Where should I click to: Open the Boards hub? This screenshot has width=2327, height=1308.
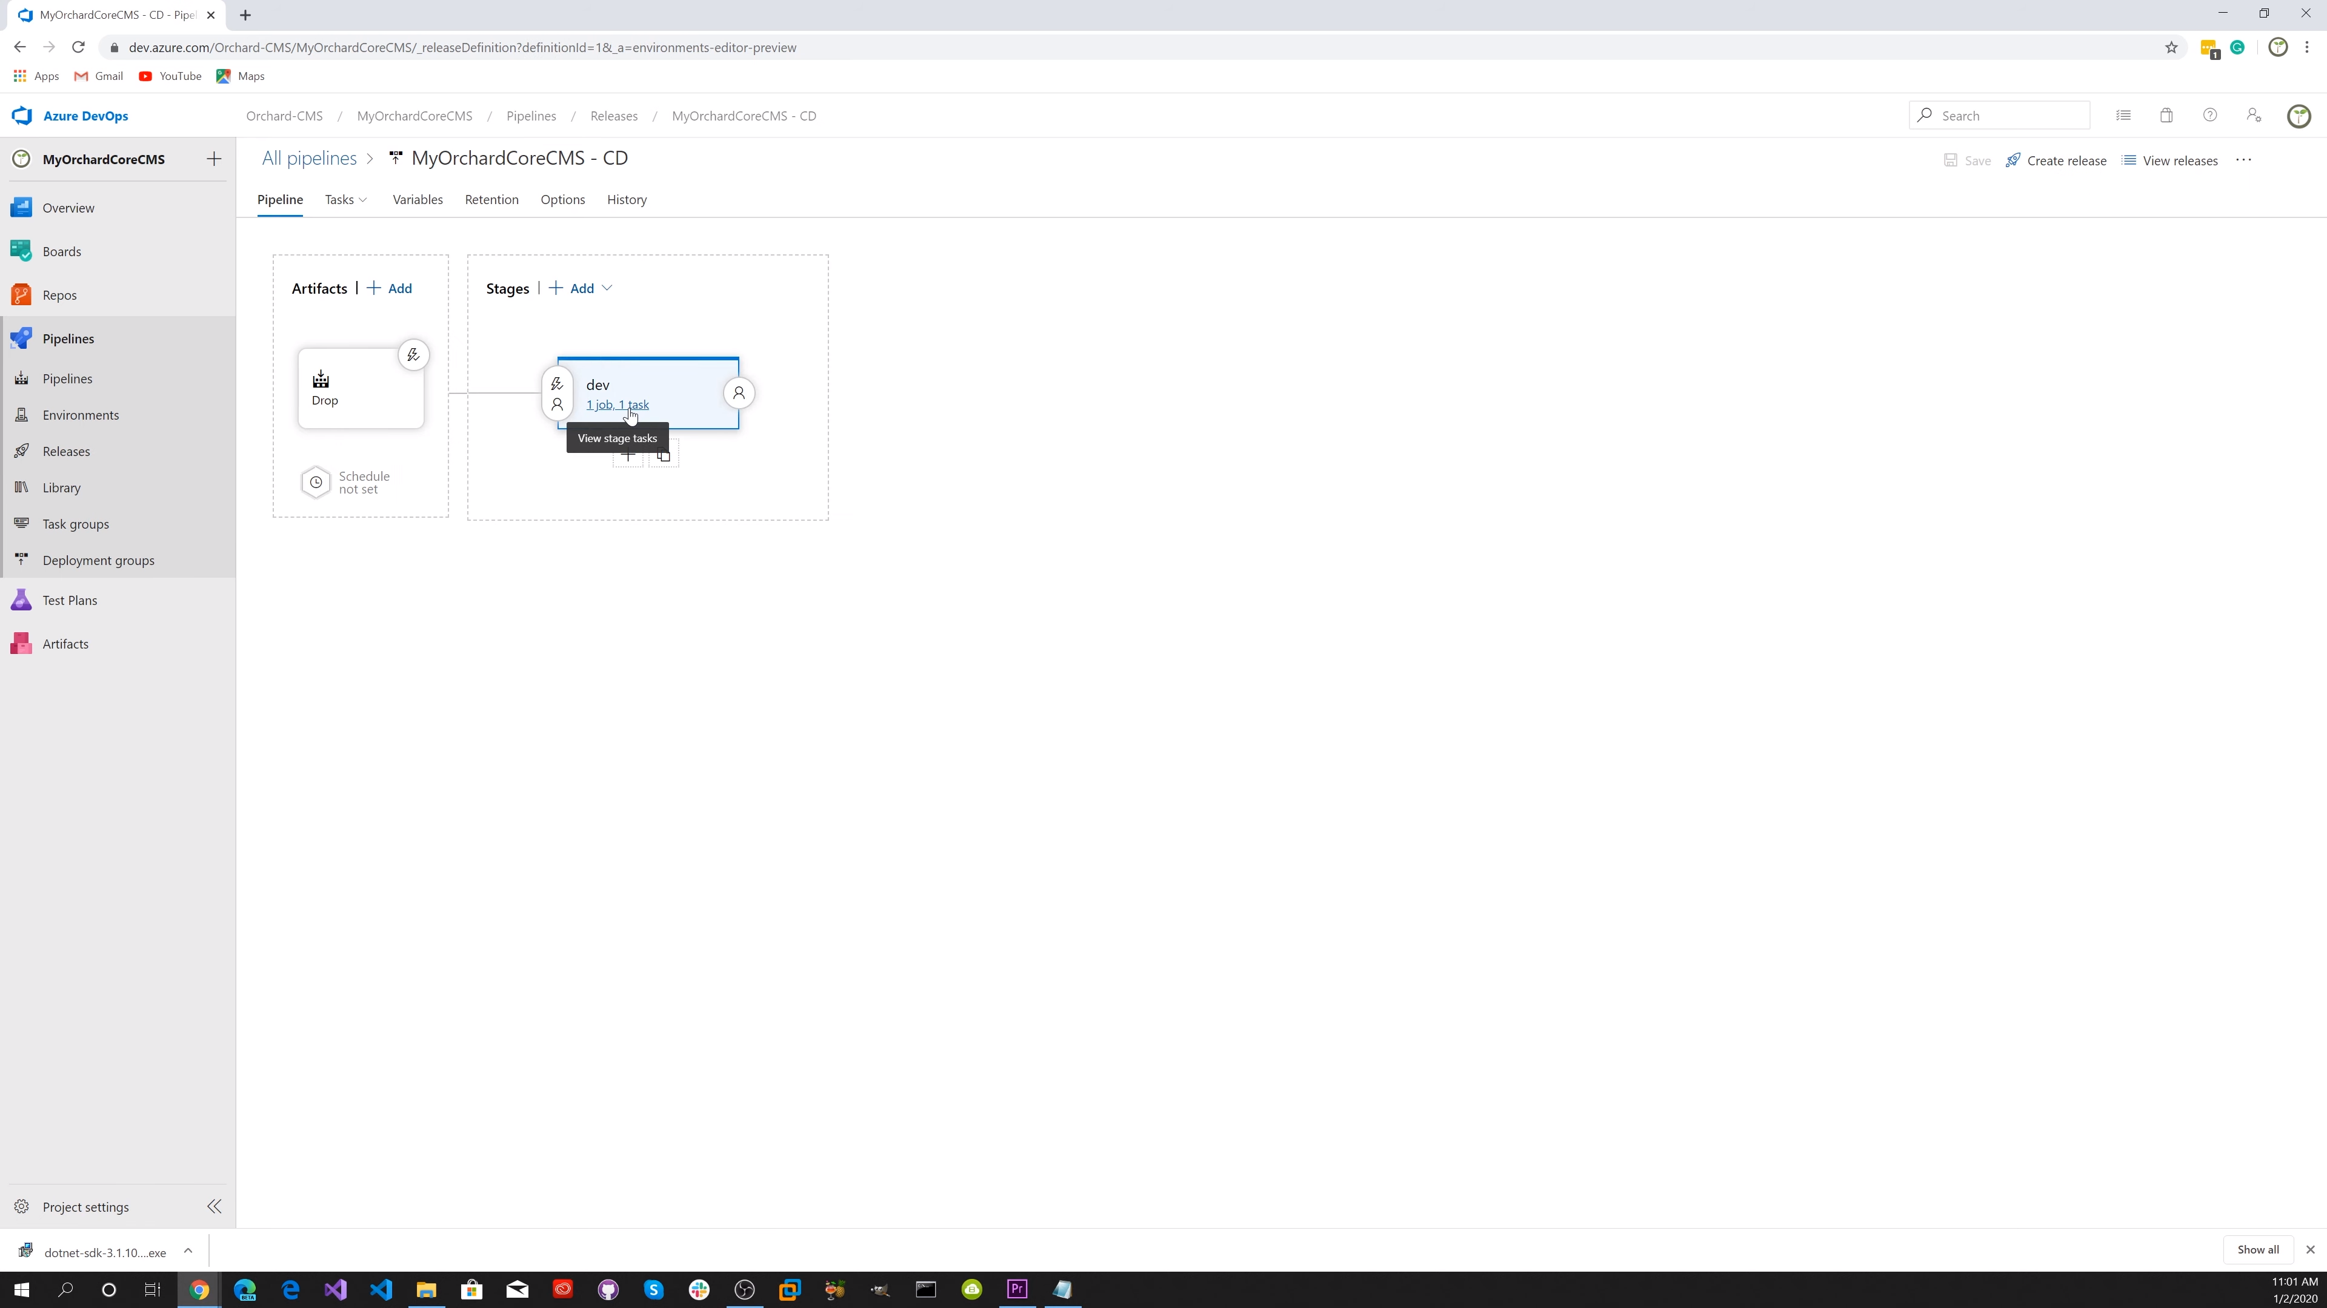[x=61, y=251]
